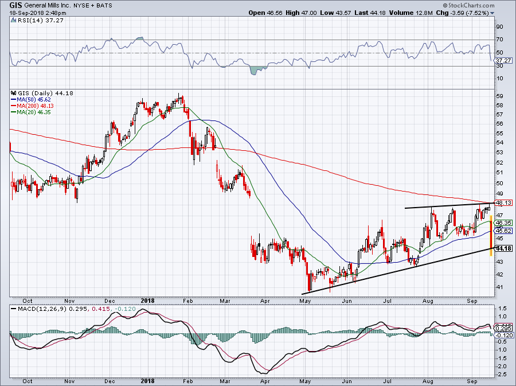Image resolution: width=516 pixels, height=386 pixels.
Task: Click the candlestick icon beside GIS (Daily)
Action: click(14, 93)
